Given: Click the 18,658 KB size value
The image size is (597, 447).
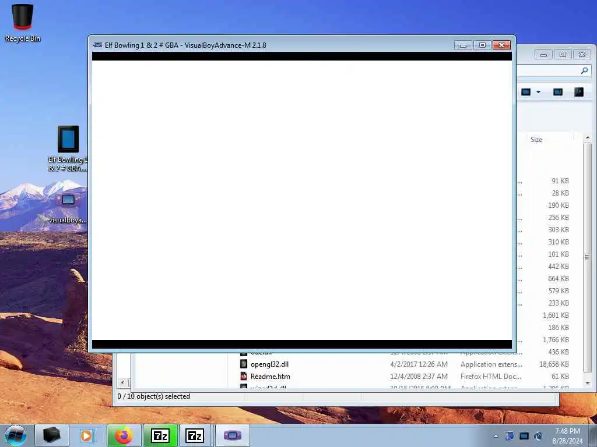Looking at the screenshot, I should point(554,364).
